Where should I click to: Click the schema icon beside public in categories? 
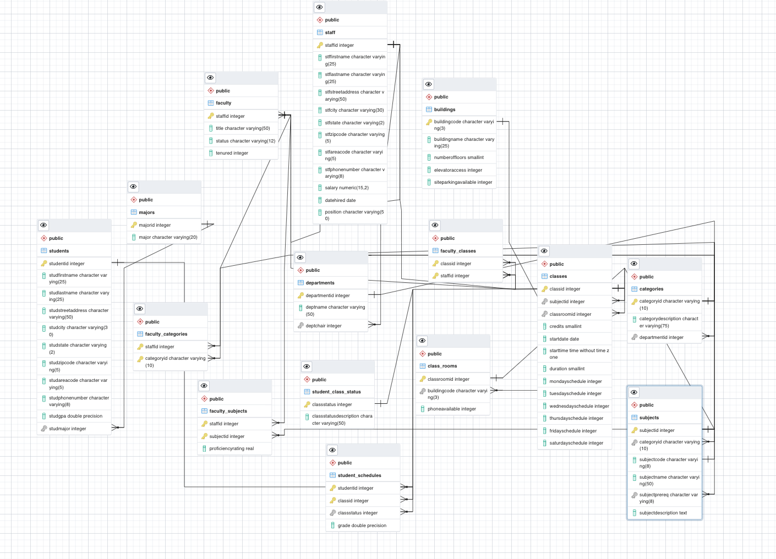pyautogui.click(x=635, y=276)
